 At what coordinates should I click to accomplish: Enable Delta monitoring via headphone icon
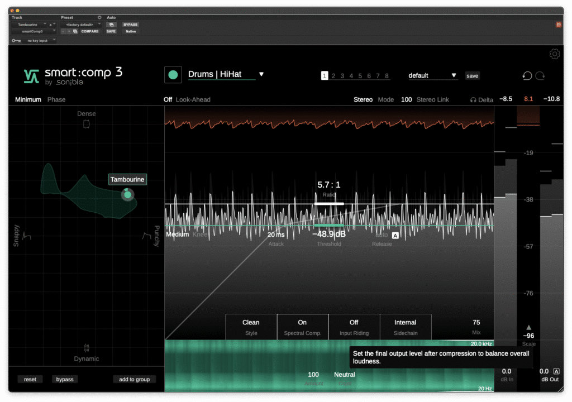point(473,99)
